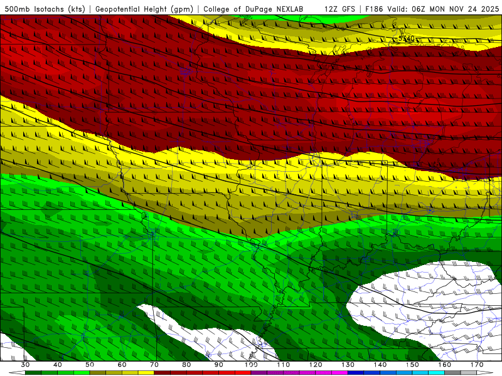Click the '30' value on the color scale
This screenshot has height=376, width=502.
point(25,365)
